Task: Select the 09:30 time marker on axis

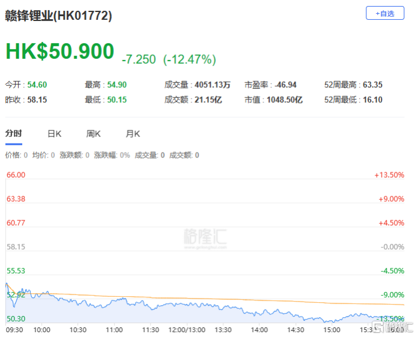Action: [x=14, y=330]
